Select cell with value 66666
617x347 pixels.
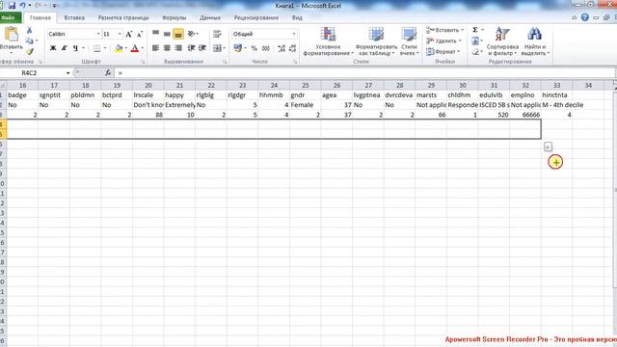pyautogui.click(x=525, y=115)
